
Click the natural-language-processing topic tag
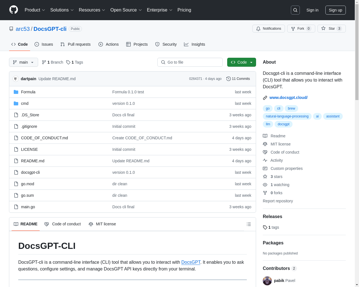(287, 116)
